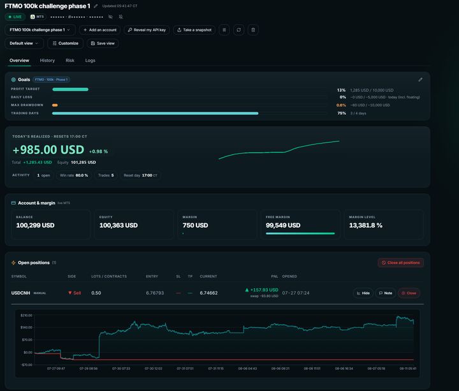Open Customize layout options

coord(65,43)
